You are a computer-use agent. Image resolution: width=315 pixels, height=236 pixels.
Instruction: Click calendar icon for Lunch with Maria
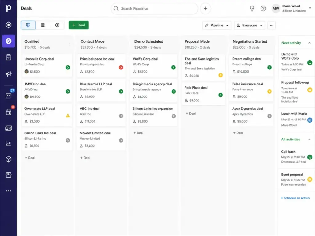coord(310,120)
